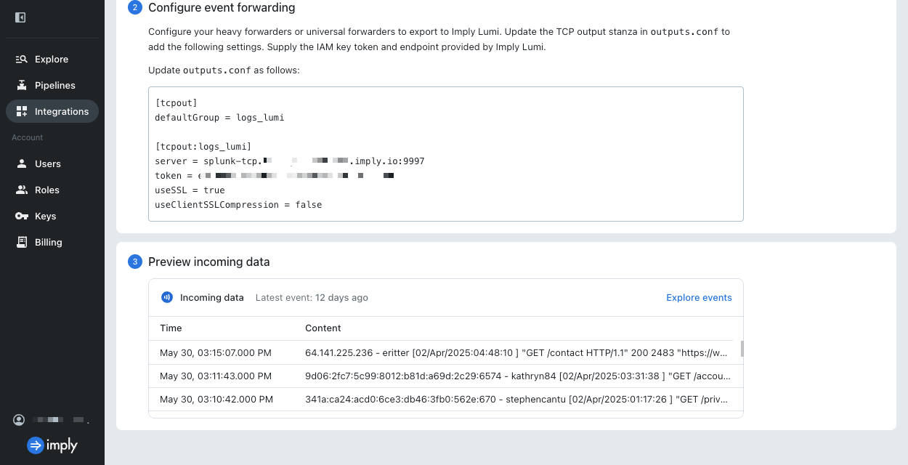Click inside the outputs.conf code block
Screen dimensions: 908x465
click(445, 154)
